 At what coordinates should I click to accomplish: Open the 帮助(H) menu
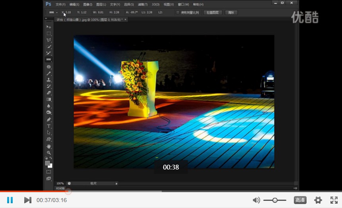(198, 4)
